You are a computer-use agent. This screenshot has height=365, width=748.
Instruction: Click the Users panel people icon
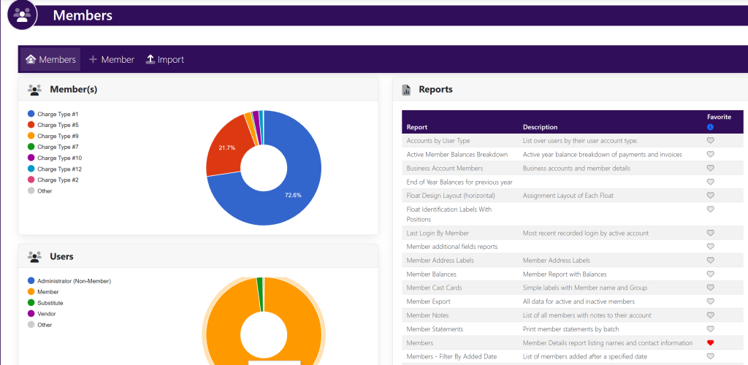[x=34, y=257]
